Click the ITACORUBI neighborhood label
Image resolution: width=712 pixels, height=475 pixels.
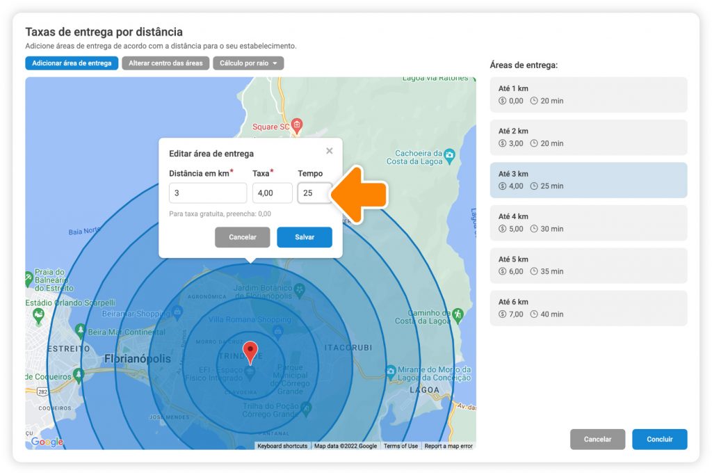click(348, 348)
